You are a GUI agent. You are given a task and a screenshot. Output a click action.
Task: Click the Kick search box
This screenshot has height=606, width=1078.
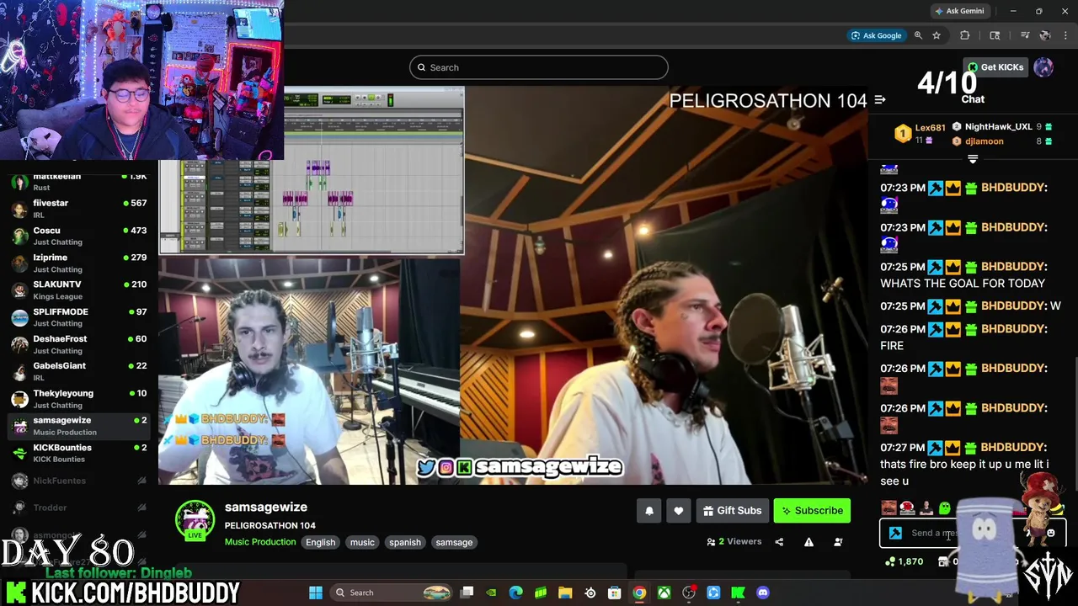(539, 67)
